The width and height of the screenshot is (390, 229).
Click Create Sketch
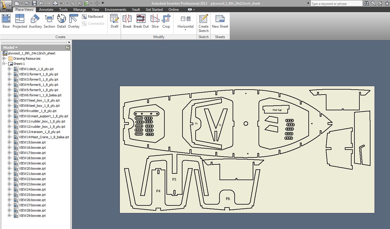click(203, 23)
